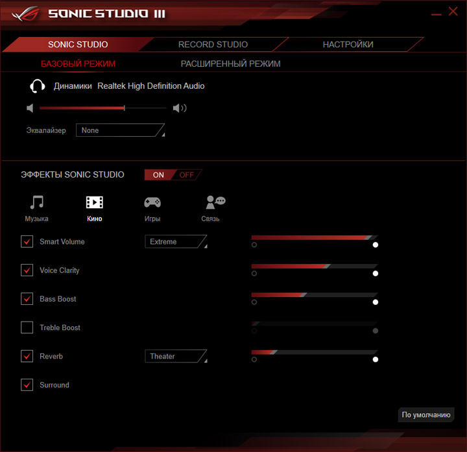
Task: Click the loud speaker volume icon
Action: [180, 108]
